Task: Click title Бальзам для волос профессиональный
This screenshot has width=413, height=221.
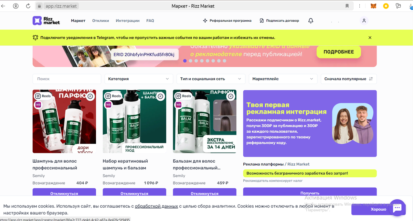Action: [197, 164]
